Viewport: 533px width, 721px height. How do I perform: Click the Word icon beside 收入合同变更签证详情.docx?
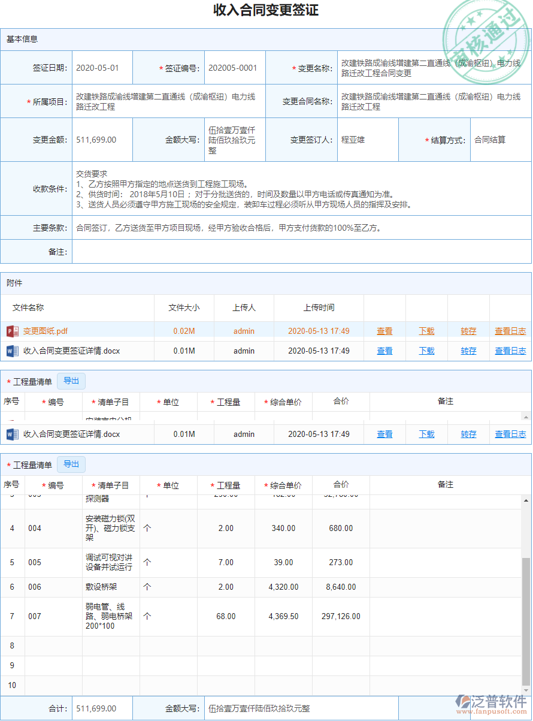[x=13, y=351]
